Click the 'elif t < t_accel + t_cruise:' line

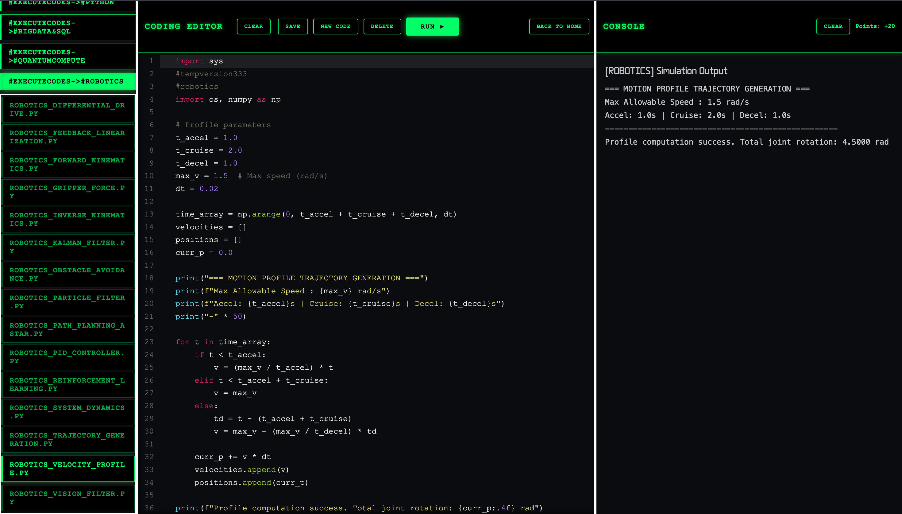tap(261, 380)
